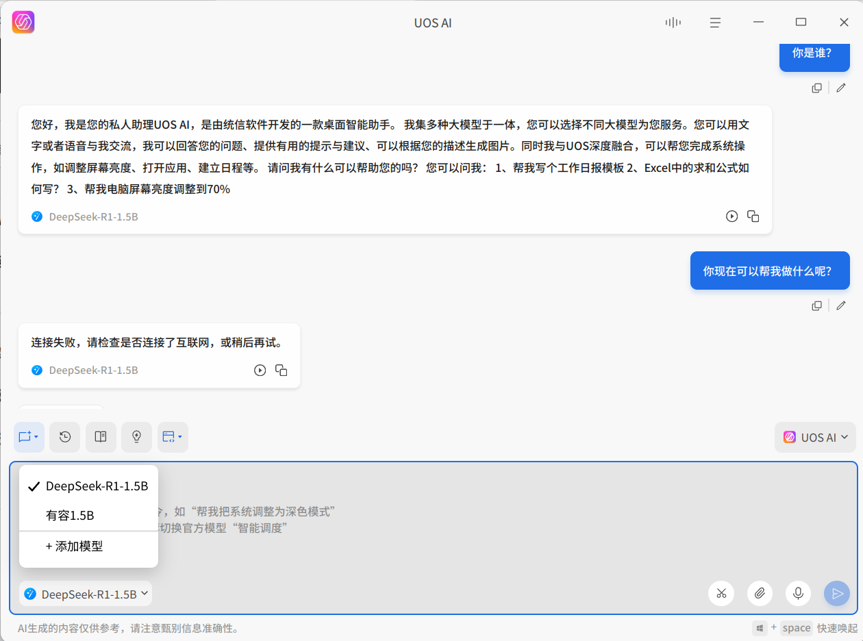863x641 pixels.
Task: Play aloud the UOS AI introduction reply
Action: [731, 216]
